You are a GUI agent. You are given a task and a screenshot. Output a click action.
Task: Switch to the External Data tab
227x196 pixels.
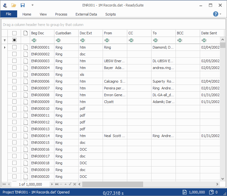tap(86, 14)
